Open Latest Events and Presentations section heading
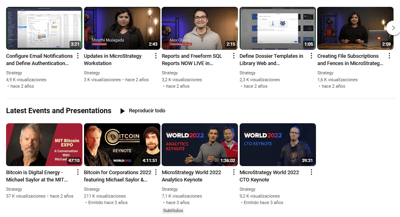400x217 pixels. tap(59, 111)
